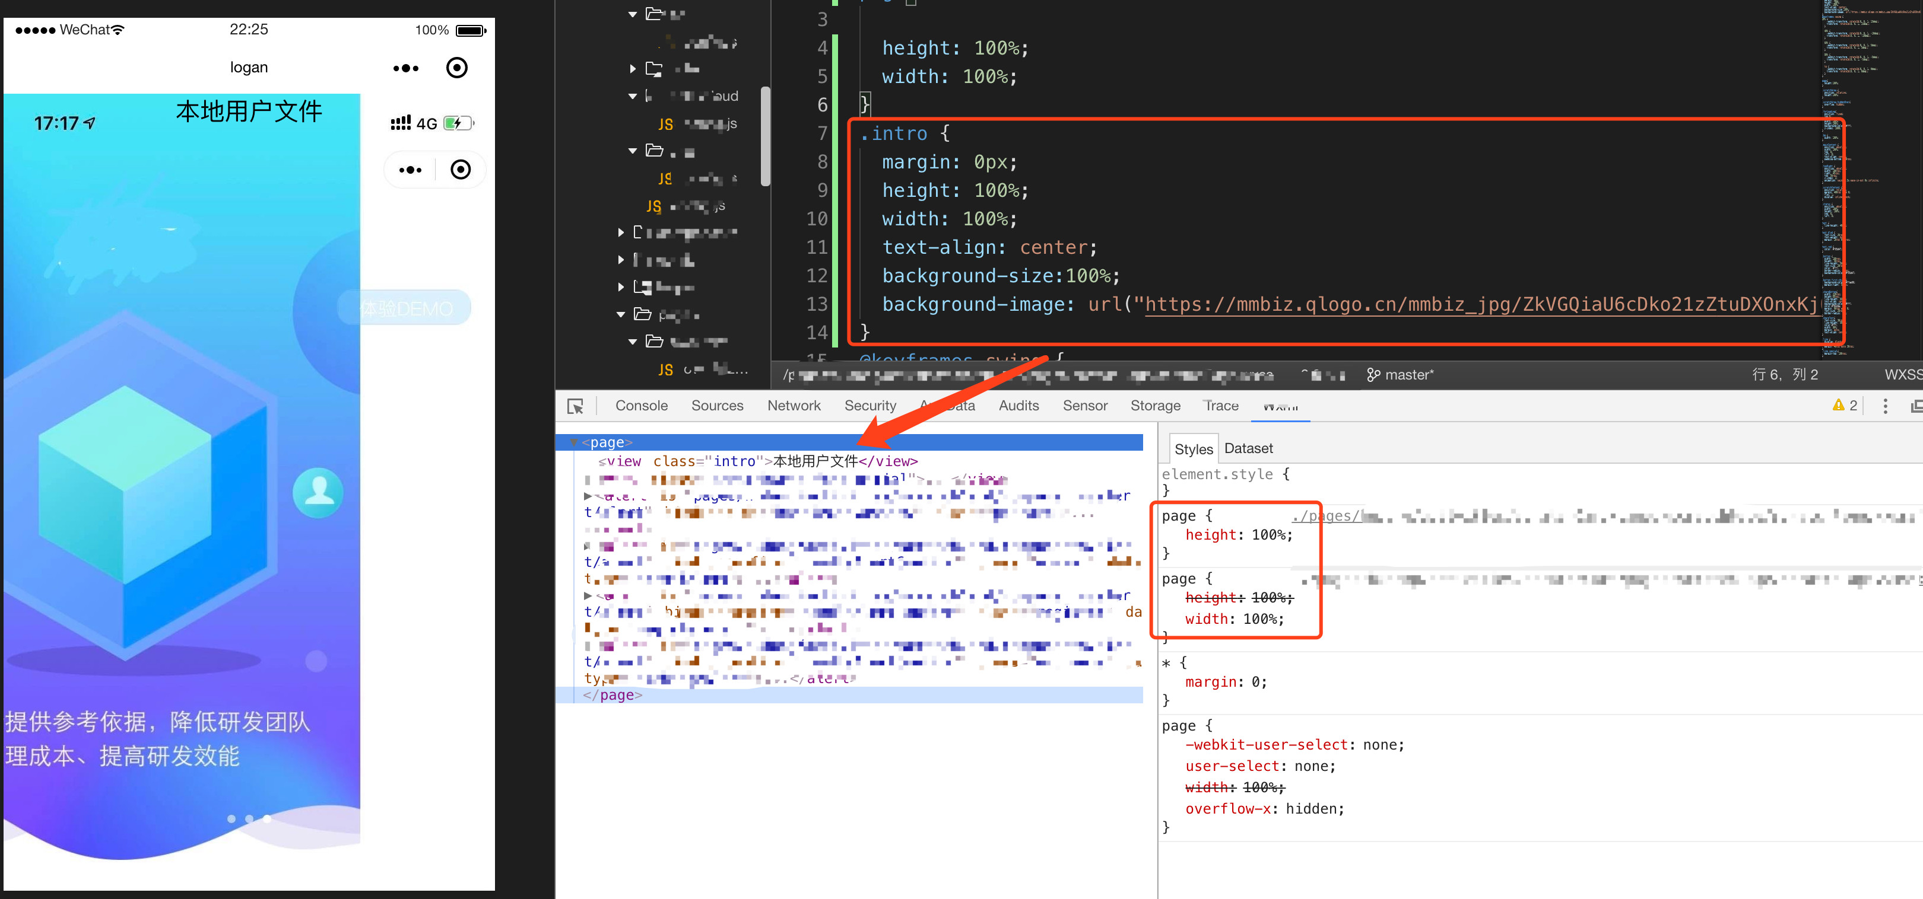Screen dimensions: 1923x899
Task: Tap the round user avatar icon
Action: (x=319, y=492)
